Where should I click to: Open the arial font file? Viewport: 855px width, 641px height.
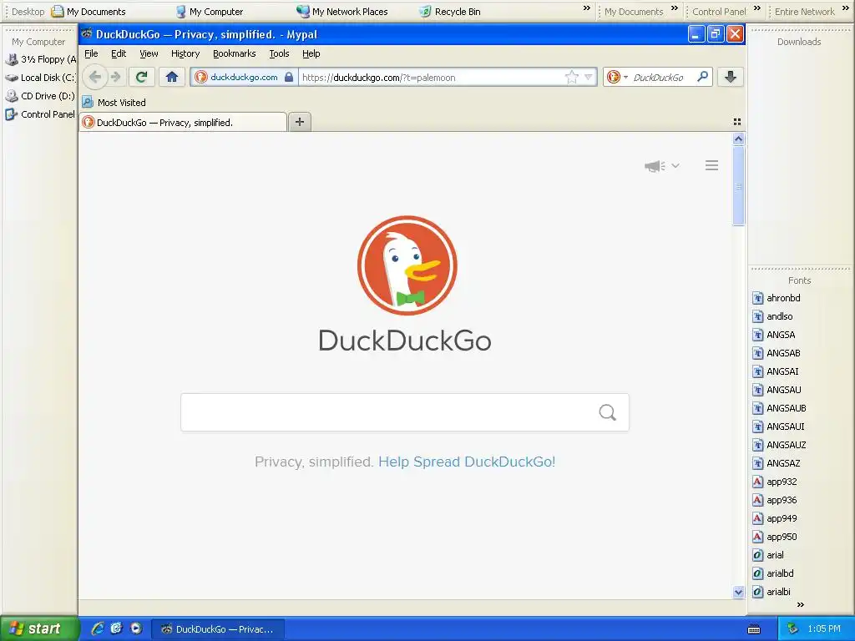coord(768,555)
